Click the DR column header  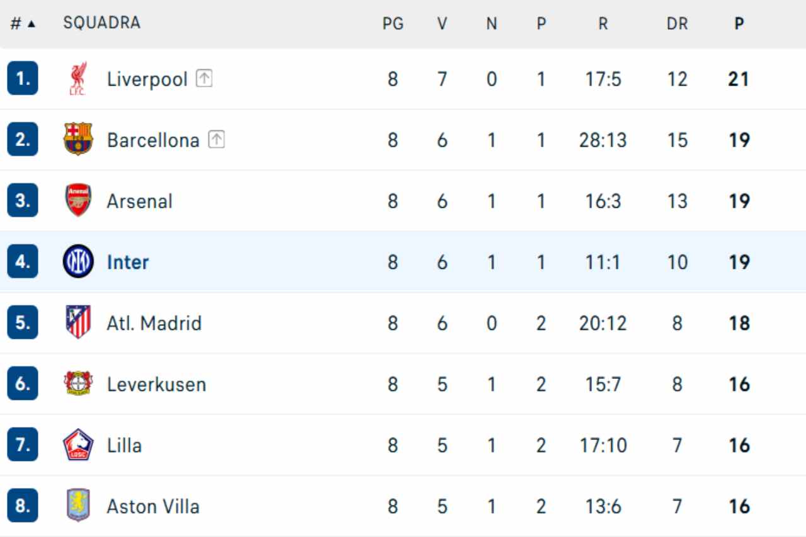(x=678, y=21)
